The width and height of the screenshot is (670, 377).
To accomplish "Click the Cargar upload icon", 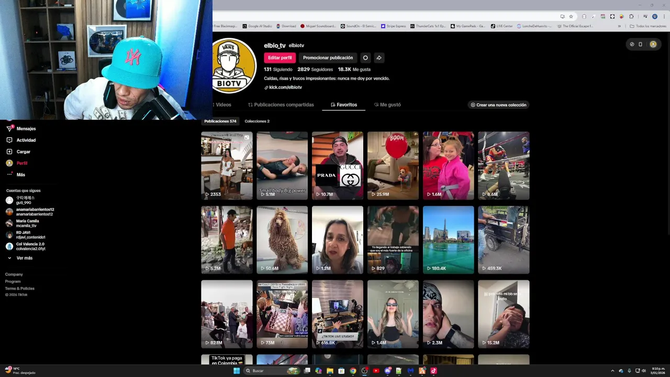I will click(9, 152).
